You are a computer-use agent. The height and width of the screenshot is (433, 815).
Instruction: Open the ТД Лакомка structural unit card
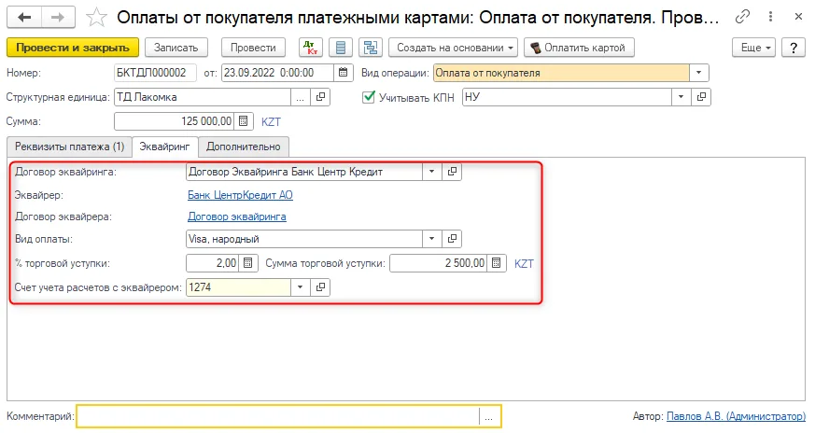tap(321, 97)
